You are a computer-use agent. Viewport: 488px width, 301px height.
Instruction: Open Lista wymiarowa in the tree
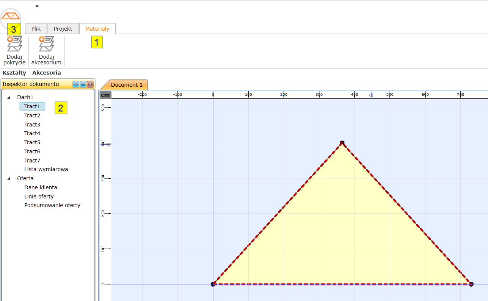tap(46, 169)
